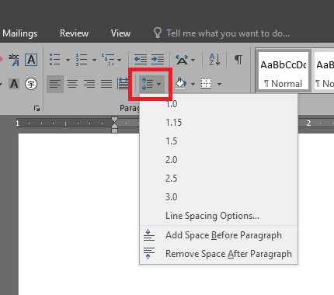Viewport: 334px width, 295px height.
Task: Open the Asian Layout button
Action: tap(182, 60)
